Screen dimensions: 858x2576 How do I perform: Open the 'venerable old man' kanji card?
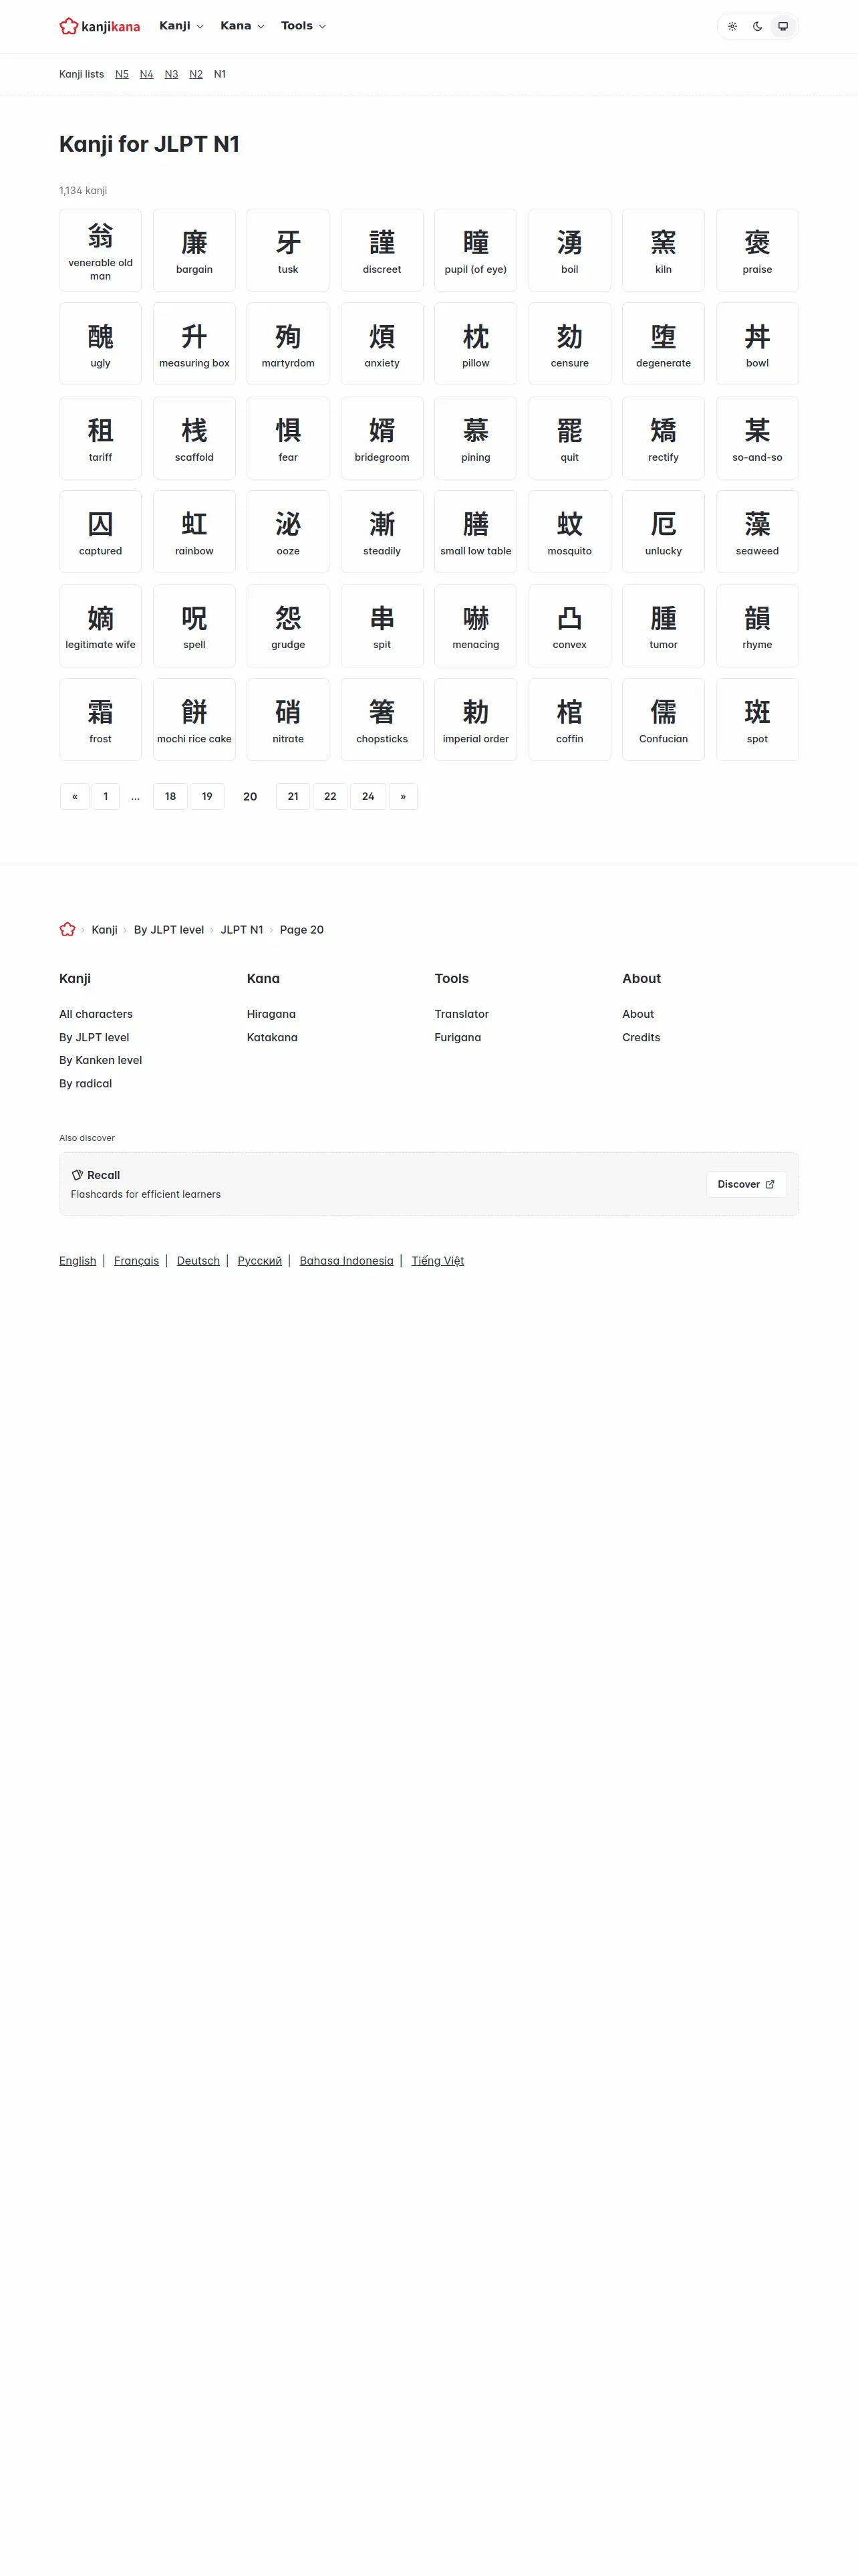pos(101,250)
